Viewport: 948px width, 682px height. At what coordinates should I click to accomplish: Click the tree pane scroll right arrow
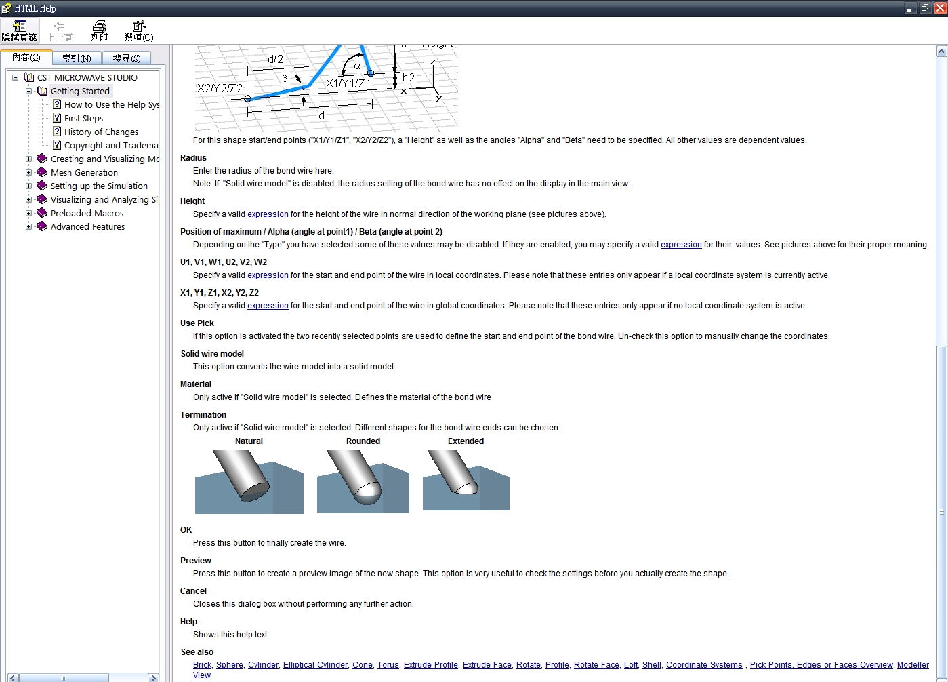tap(154, 677)
